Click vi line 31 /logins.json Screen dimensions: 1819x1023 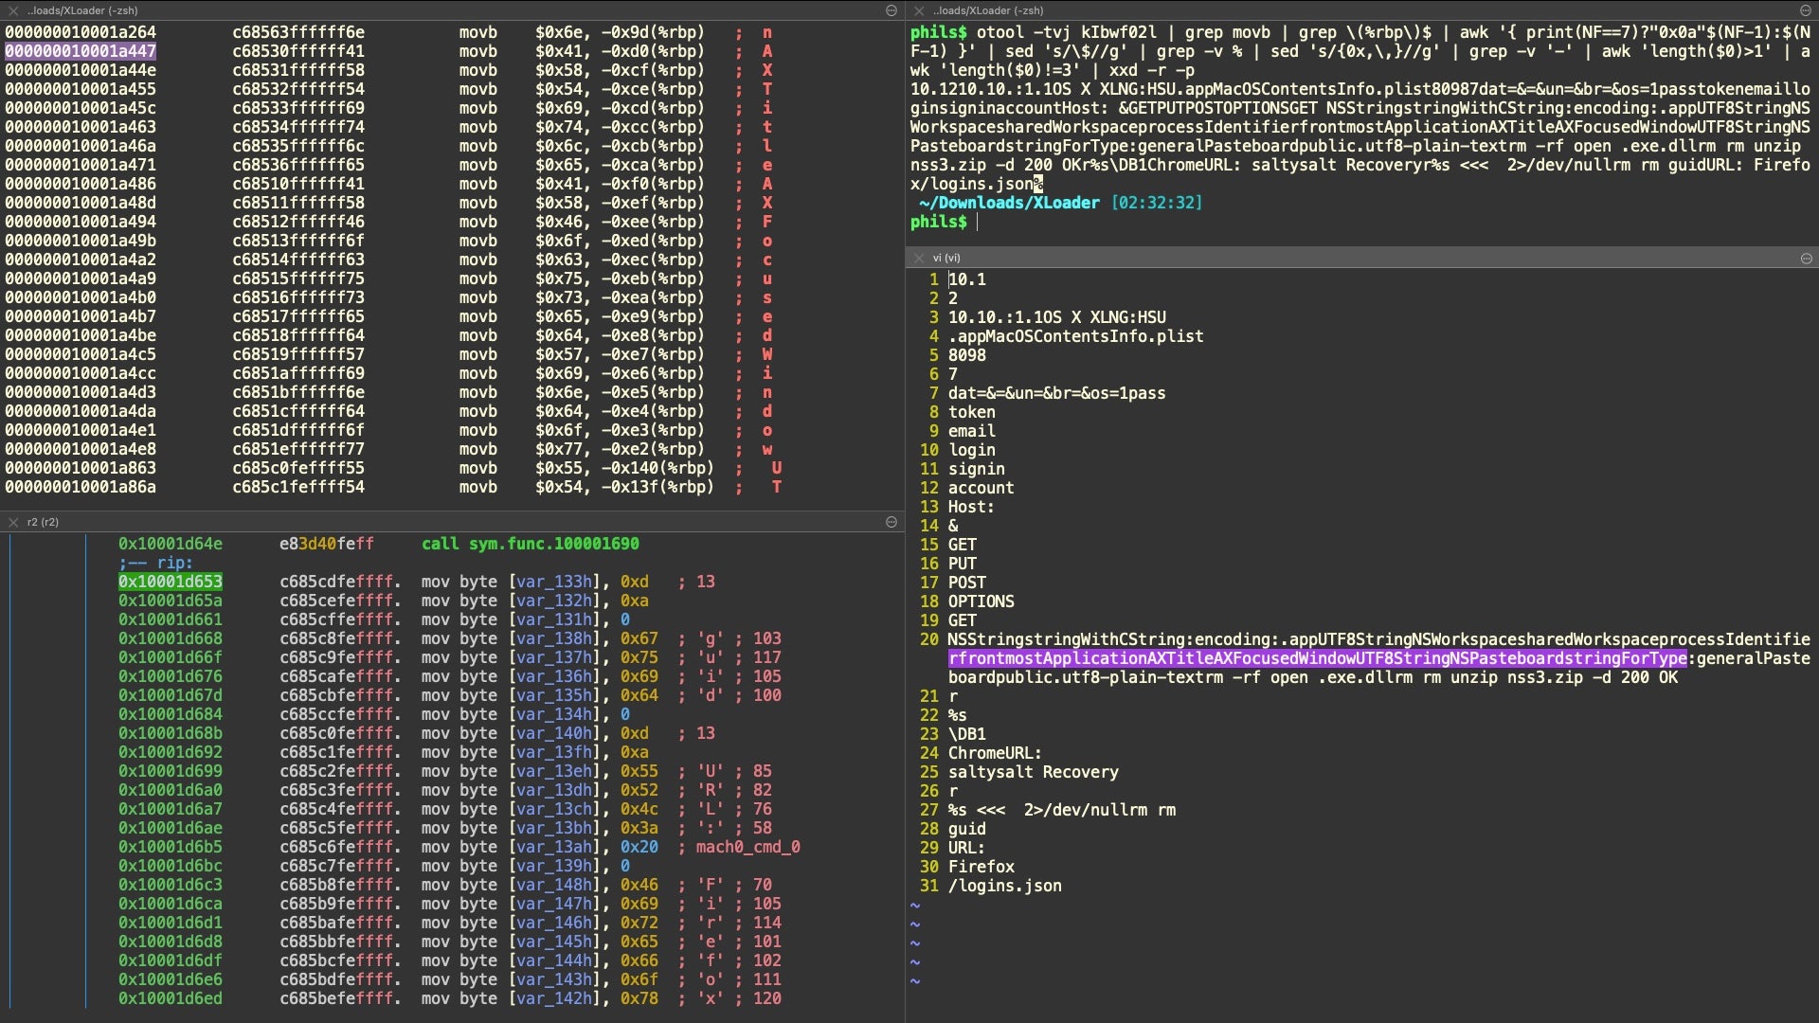pos(1004,886)
